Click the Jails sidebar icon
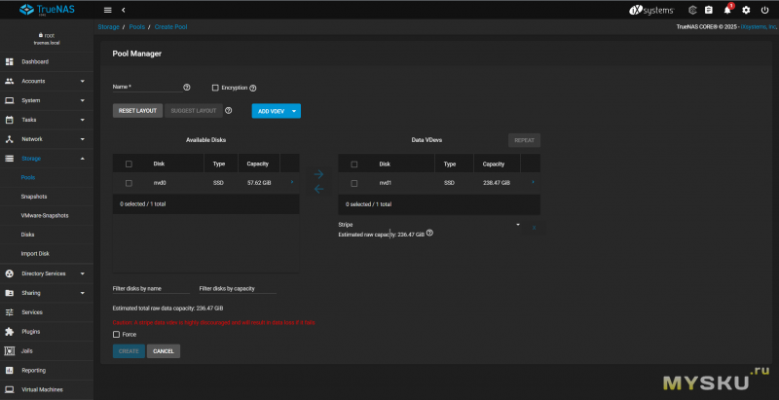 (x=9, y=351)
